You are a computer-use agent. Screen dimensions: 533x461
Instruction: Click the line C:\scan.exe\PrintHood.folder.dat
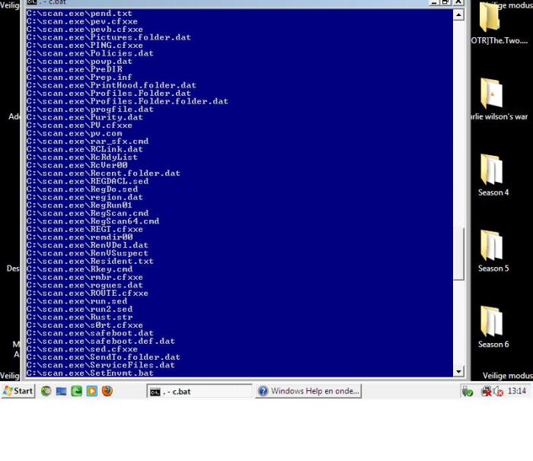pos(111,85)
